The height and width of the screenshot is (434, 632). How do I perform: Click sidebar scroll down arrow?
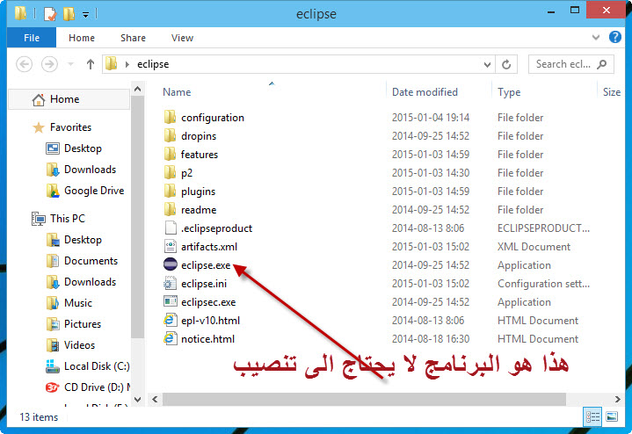click(x=137, y=400)
